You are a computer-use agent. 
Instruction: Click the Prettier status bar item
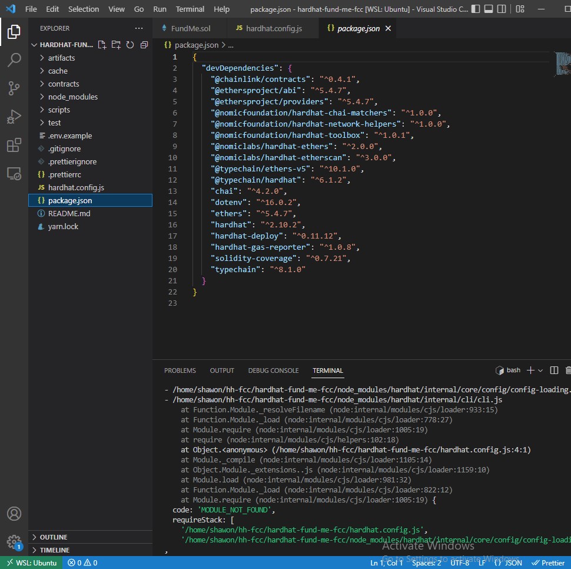[548, 563]
